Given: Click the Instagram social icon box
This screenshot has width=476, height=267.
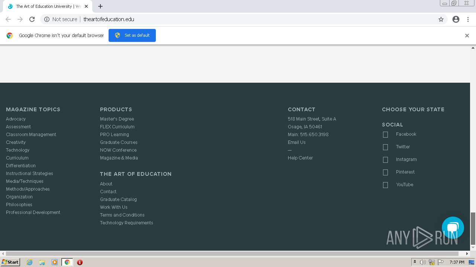Looking at the screenshot, I should tap(385, 160).
